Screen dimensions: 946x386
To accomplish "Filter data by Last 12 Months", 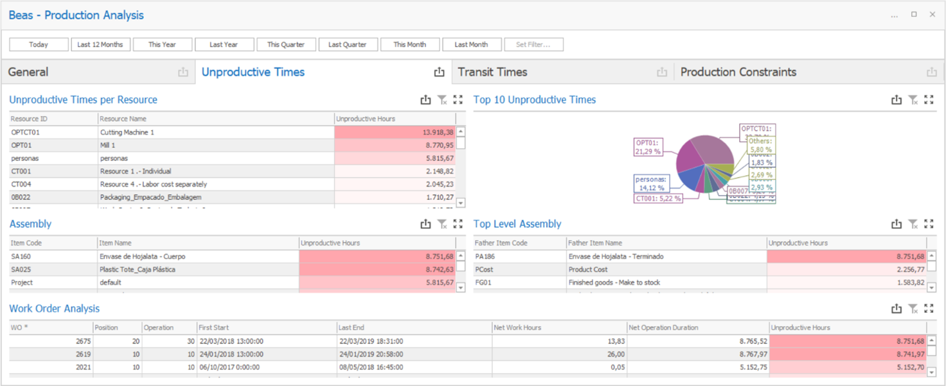I will 101,44.
